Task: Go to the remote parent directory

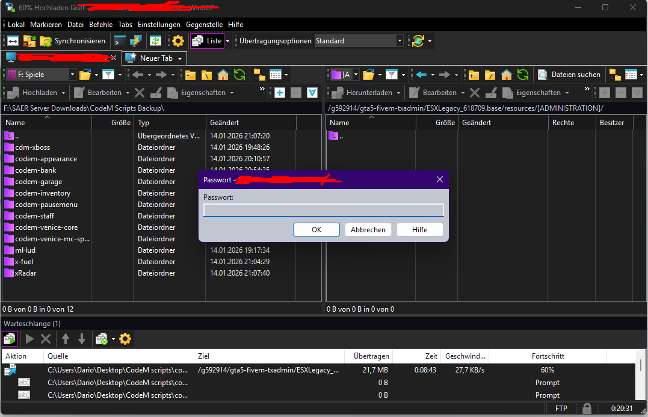Action: 474,75
